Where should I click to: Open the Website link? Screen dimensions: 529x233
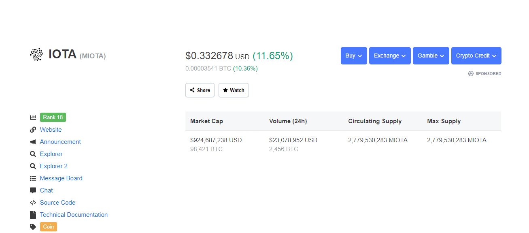click(51, 130)
